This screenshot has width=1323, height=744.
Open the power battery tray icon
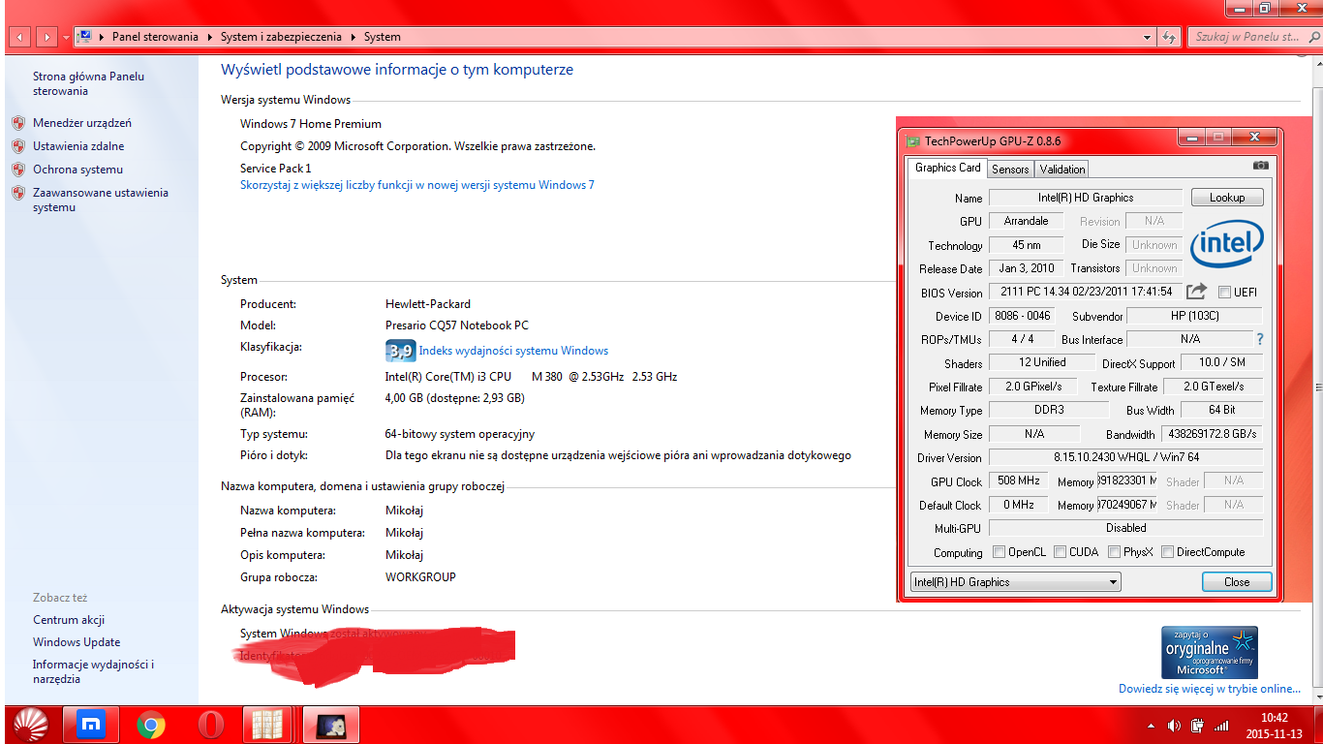point(1198,725)
